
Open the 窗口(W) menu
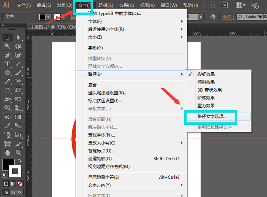pos(169,5)
